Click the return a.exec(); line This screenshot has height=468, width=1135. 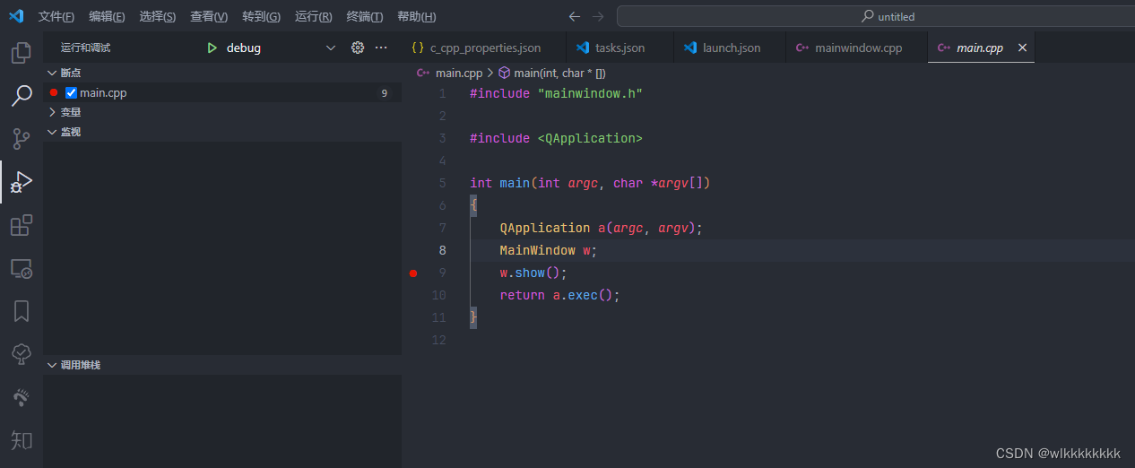click(559, 295)
